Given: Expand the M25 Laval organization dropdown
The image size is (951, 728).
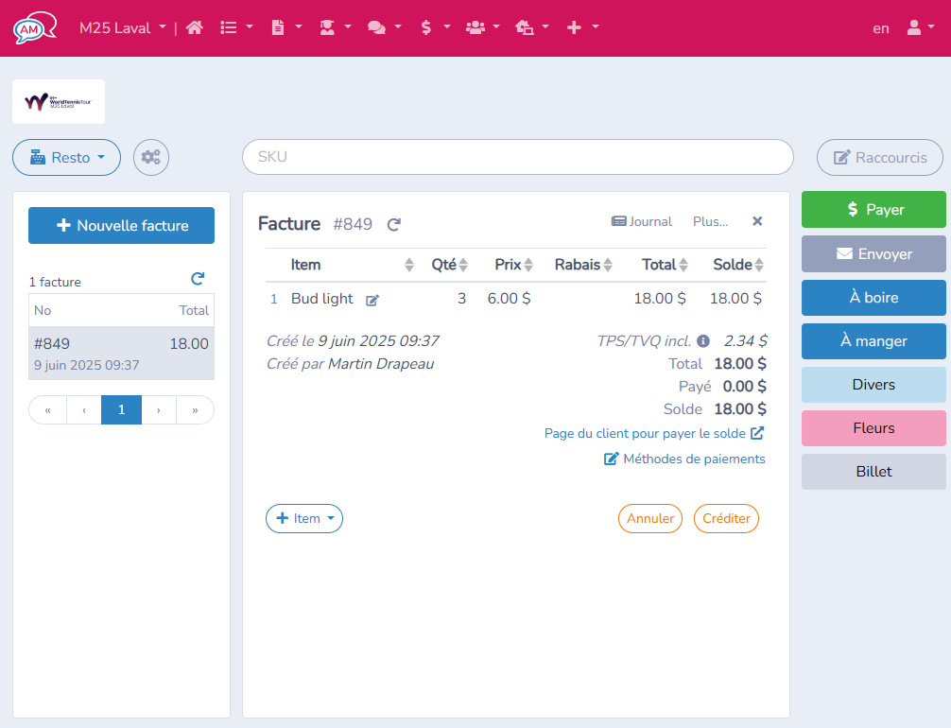Looking at the screenshot, I should pyautogui.click(x=123, y=28).
